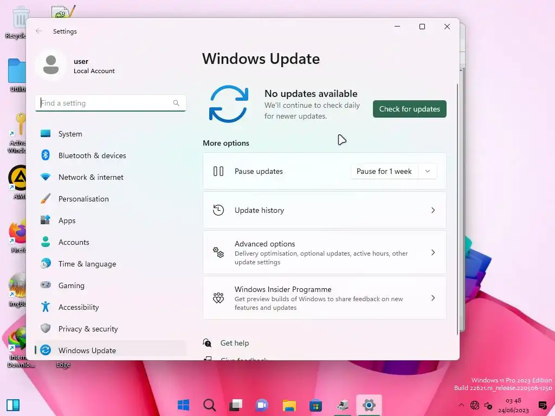Open Windows Insider Programme via its chevron

(x=433, y=298)
